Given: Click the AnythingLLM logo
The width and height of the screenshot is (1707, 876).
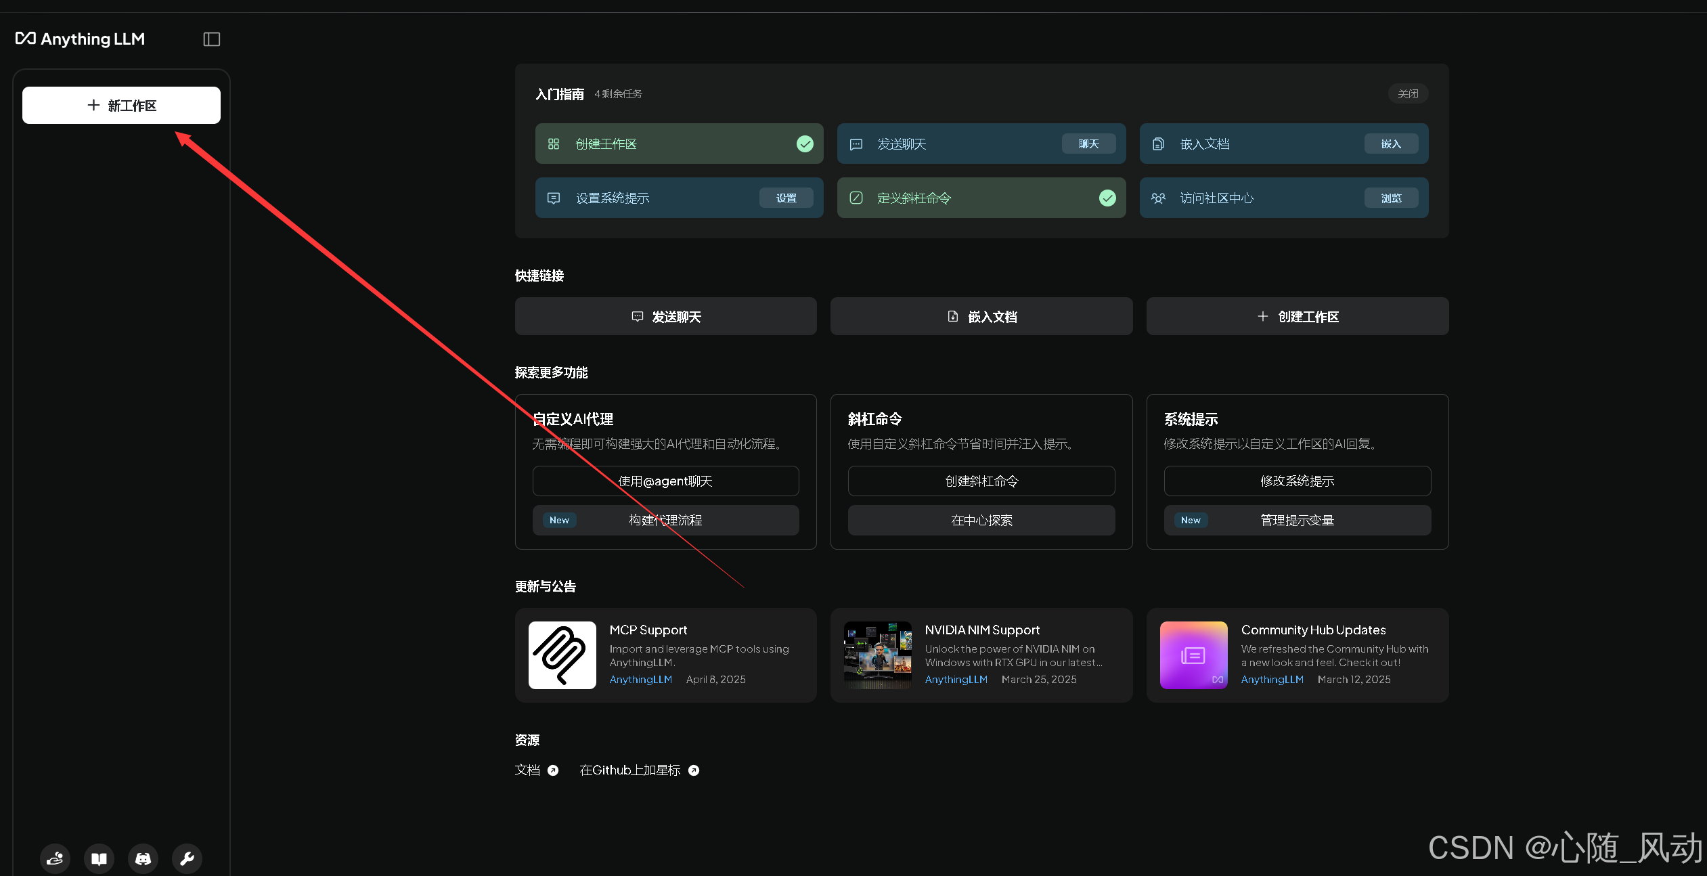Looking at the screenshot, I should pos(80,39).
